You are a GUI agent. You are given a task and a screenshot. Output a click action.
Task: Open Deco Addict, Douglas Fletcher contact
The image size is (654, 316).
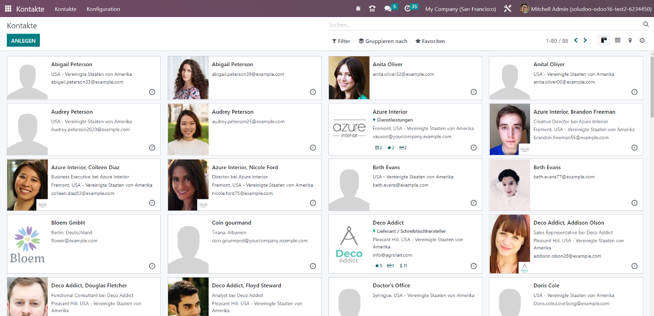click(84, 297)
